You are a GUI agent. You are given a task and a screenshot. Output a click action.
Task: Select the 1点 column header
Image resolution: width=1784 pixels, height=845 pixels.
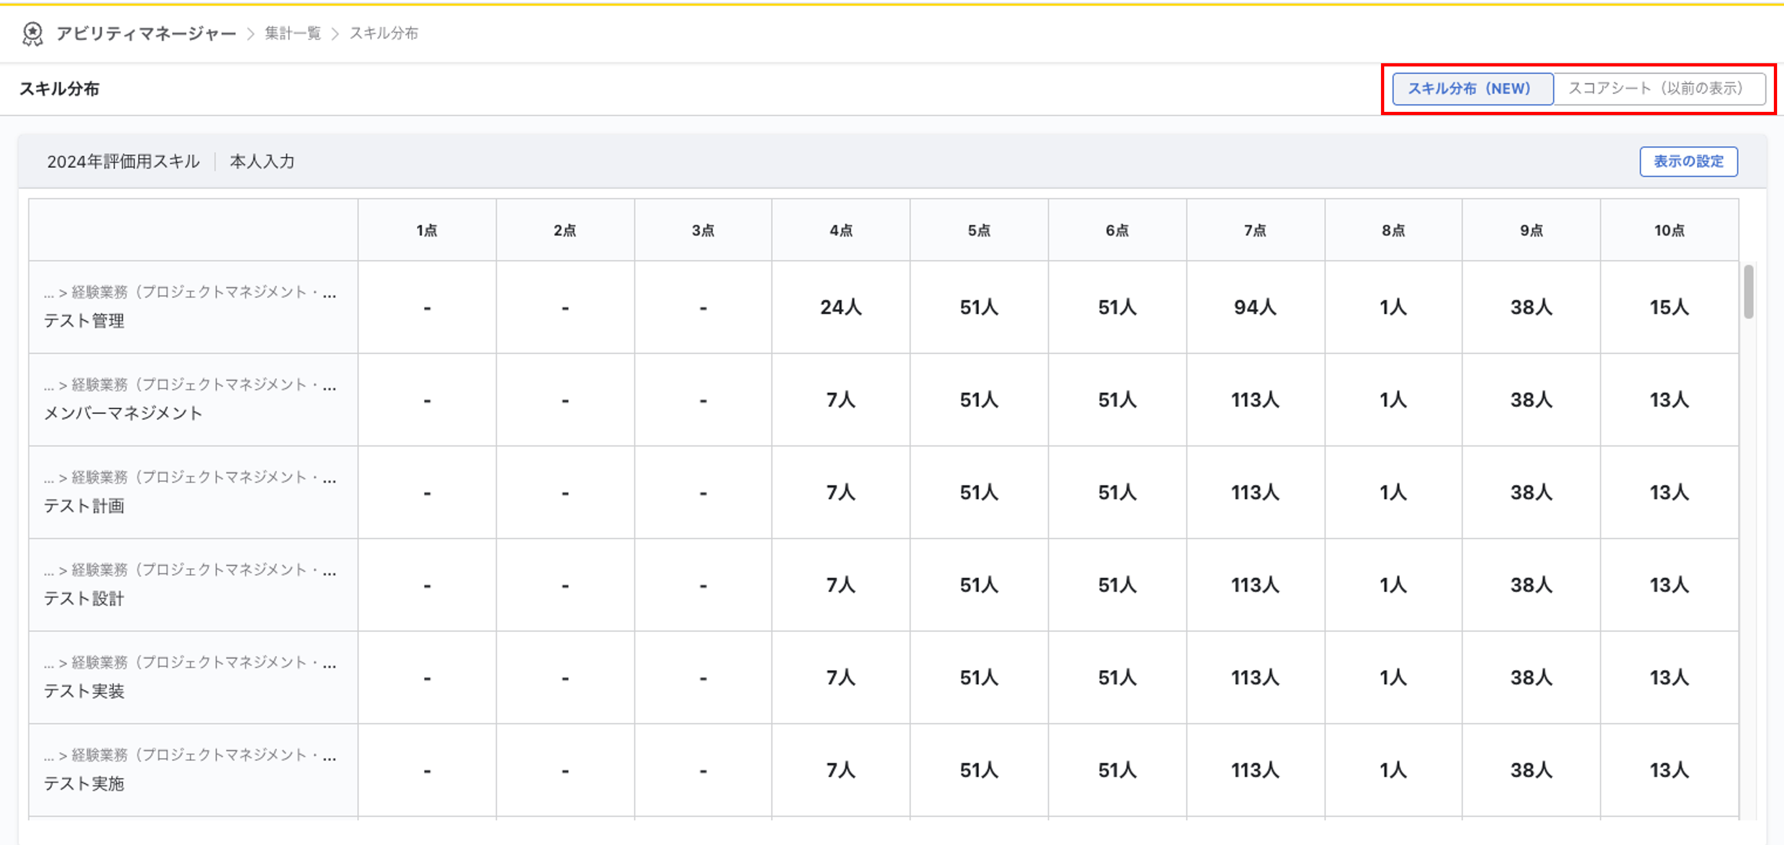coord(427,231)
